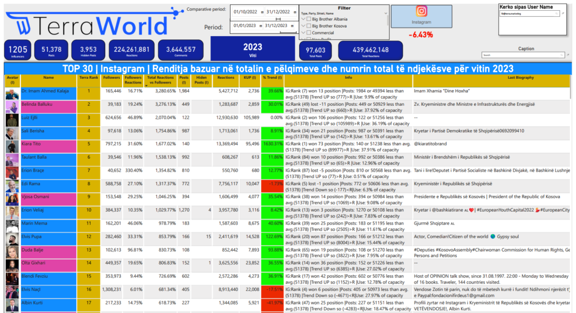Viewport: 576px width, 313px height.
Task: Sort table by KUP (I) column header
Action: pyautogui.click(x=250, y=81)
